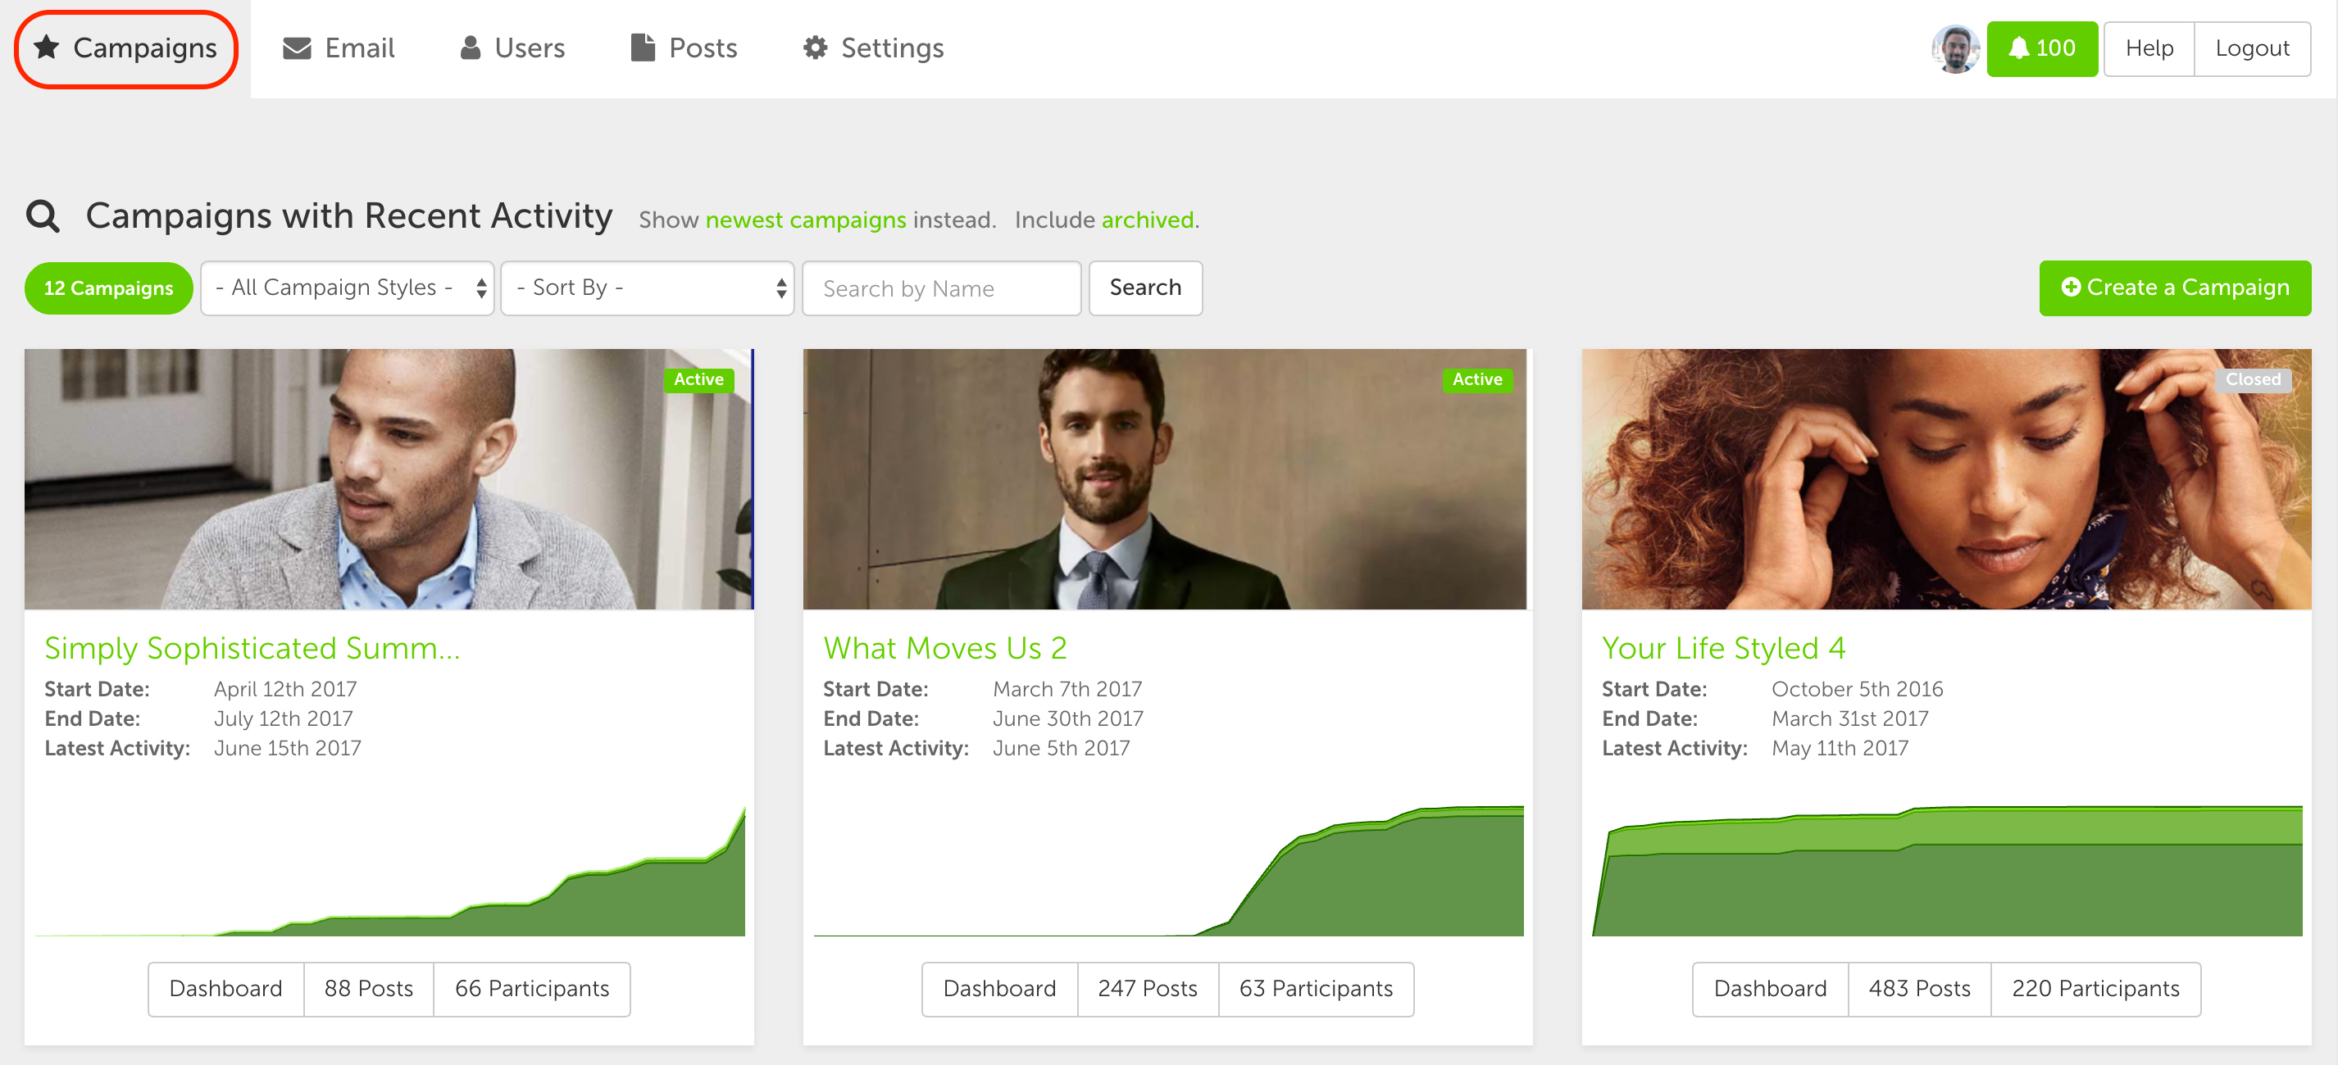Open Dashboard for Your Life Styled 4
The image size is (2338, 1065).
(x=1770, y=989)
